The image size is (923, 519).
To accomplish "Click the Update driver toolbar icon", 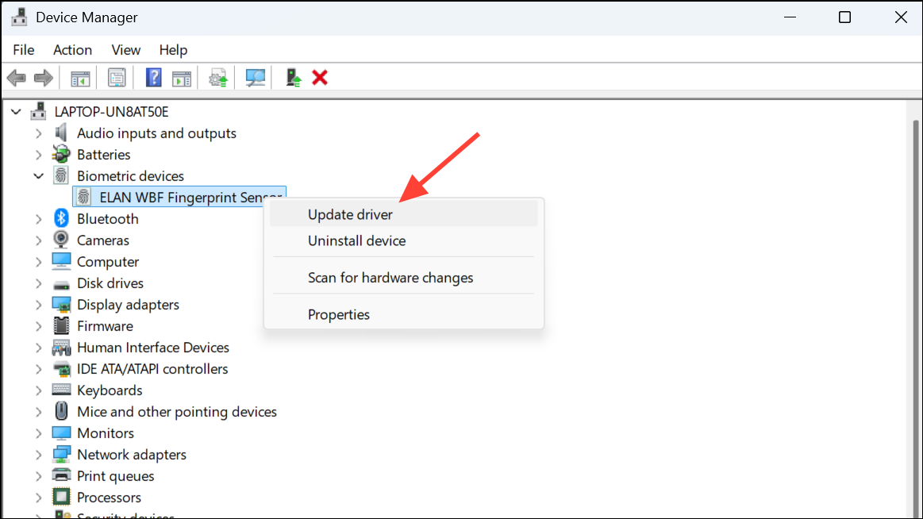I will coord(217,77).
